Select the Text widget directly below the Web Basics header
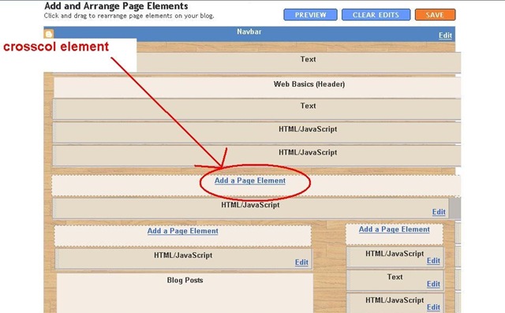This screenshot has height=313, width=505. click(x=256, y=109)
